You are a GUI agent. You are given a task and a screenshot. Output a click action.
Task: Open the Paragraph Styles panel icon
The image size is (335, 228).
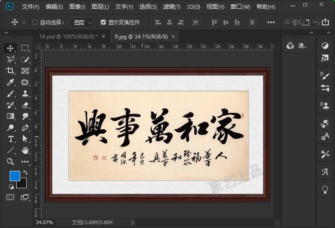(325, 124)
